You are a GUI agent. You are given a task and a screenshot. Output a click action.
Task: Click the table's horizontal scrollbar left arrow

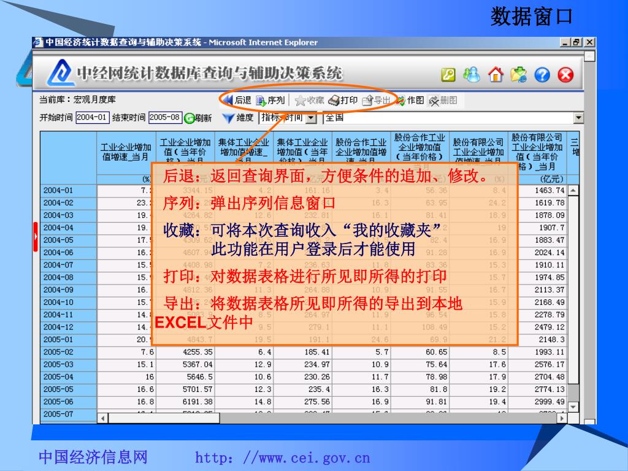click(103, 418)
